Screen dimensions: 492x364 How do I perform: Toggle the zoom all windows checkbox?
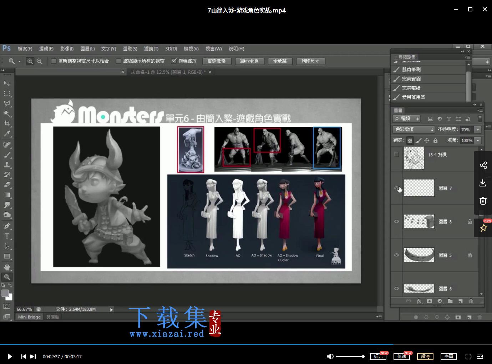click(118, 61)
